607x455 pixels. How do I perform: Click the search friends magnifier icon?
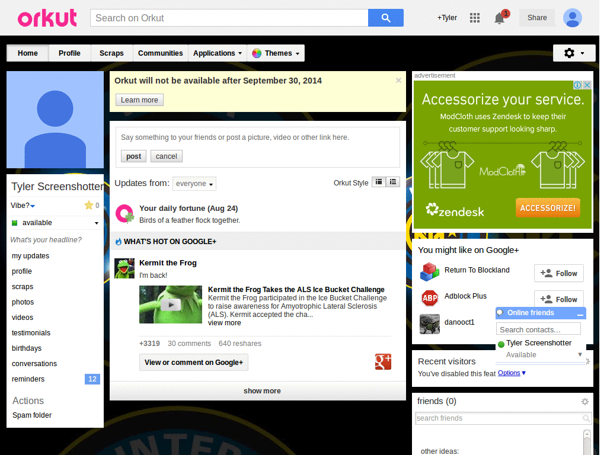(x=586, y=418)
